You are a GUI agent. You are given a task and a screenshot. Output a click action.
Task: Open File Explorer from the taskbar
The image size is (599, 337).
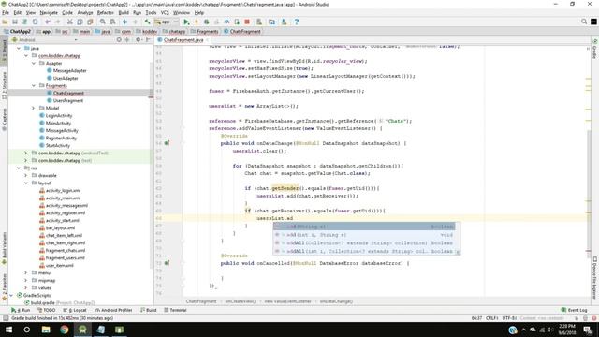tap(46, 330)
